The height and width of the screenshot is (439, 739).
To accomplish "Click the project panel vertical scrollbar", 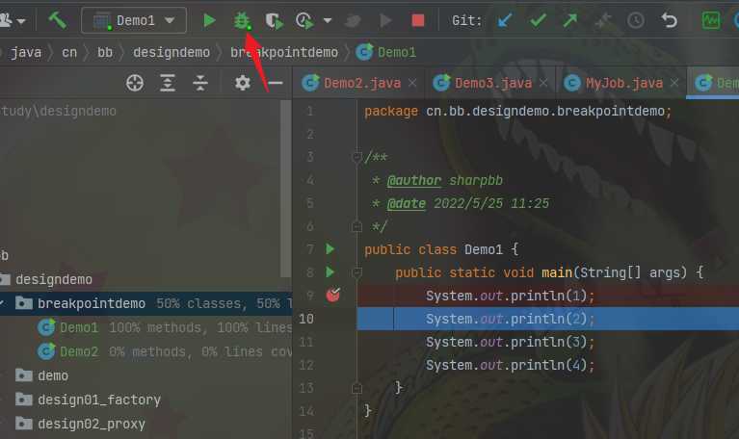I will point(285,189).
